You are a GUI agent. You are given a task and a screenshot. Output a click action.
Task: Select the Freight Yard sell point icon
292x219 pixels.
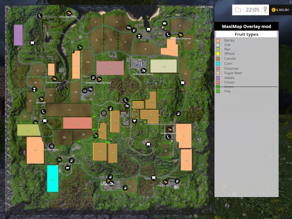coord(165,182)
